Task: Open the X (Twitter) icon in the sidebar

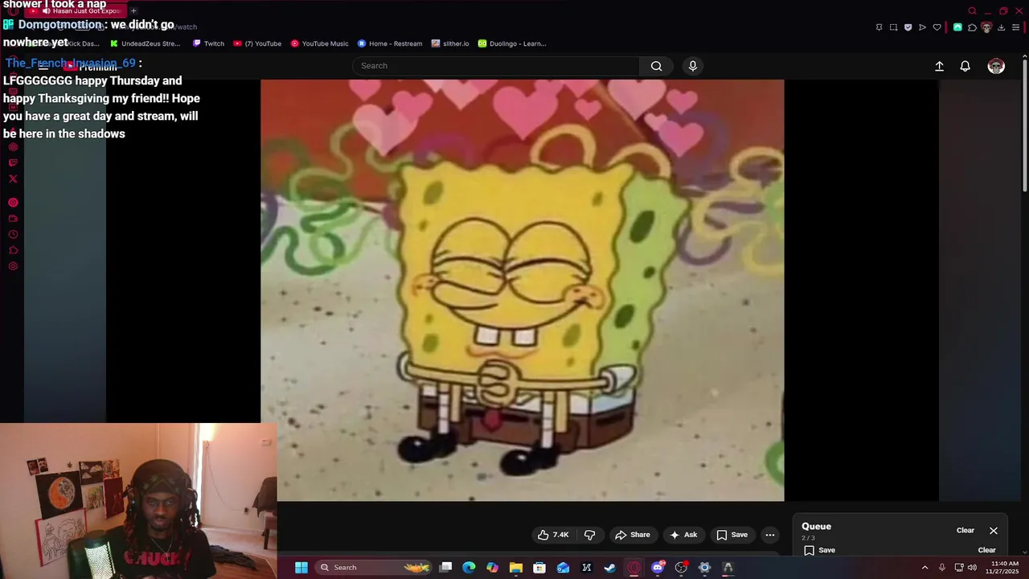Action: point(13,179)
